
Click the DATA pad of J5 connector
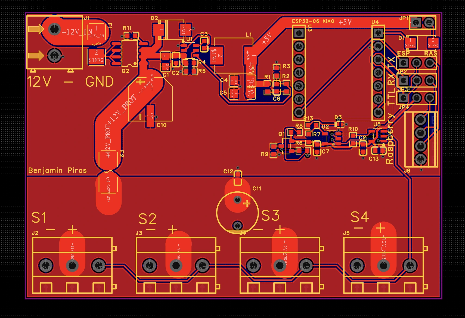click(x=410, y=265)
